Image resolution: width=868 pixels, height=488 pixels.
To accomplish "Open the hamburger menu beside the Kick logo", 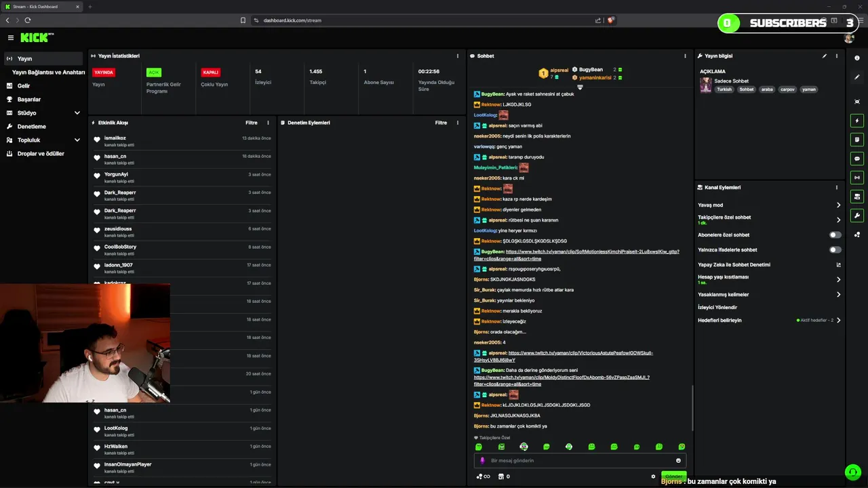I will pyautogui.click(x=10, y=38).
